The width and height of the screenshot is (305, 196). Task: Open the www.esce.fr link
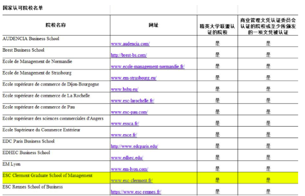coord(124,135)
